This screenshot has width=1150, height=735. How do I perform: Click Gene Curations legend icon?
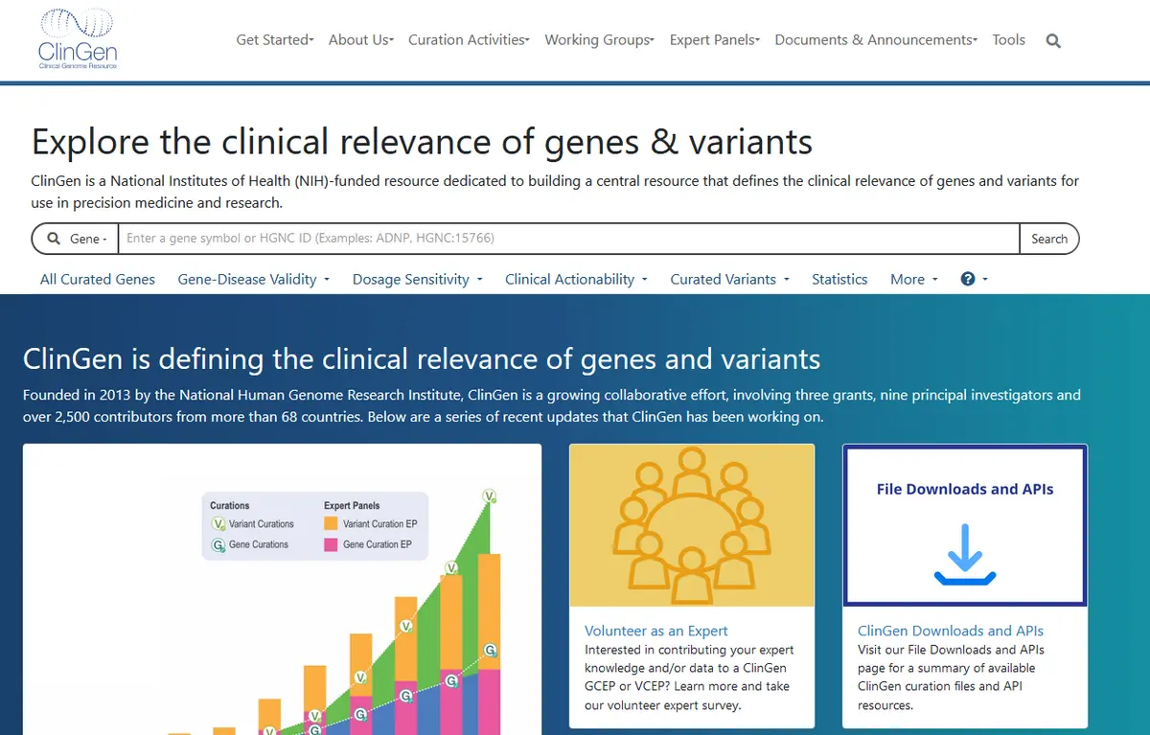tap(218, 544)
